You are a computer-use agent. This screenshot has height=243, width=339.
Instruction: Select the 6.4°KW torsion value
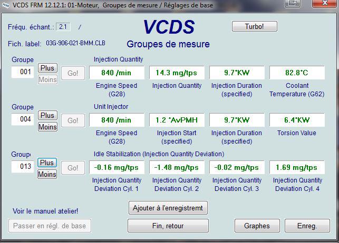click(297, 120)
